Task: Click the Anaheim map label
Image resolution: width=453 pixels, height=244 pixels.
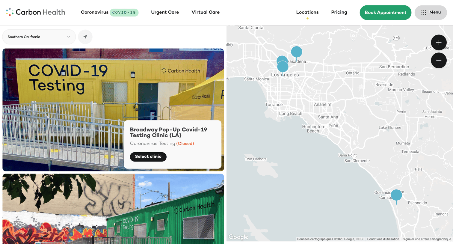Action: click(x=322, y=105)
